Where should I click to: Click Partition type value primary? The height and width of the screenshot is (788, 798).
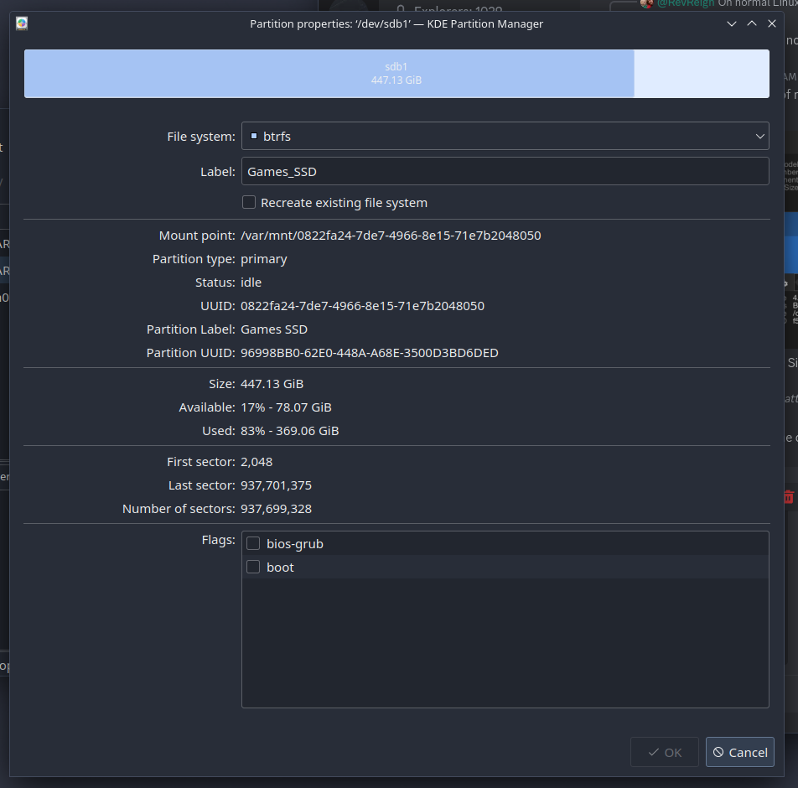coord(263,259)
